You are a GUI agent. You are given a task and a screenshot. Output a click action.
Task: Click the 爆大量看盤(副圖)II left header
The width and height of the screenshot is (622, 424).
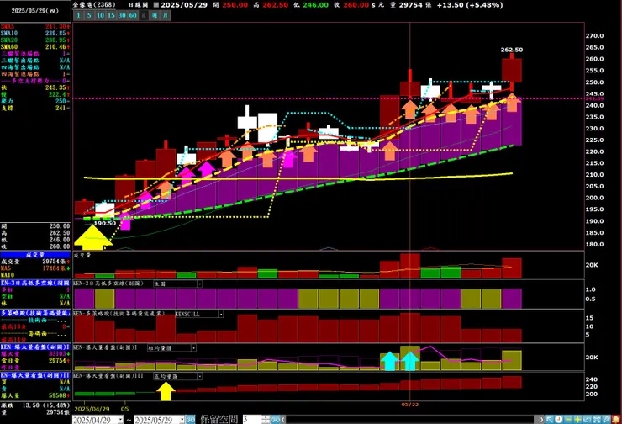(x=35, y=375)
